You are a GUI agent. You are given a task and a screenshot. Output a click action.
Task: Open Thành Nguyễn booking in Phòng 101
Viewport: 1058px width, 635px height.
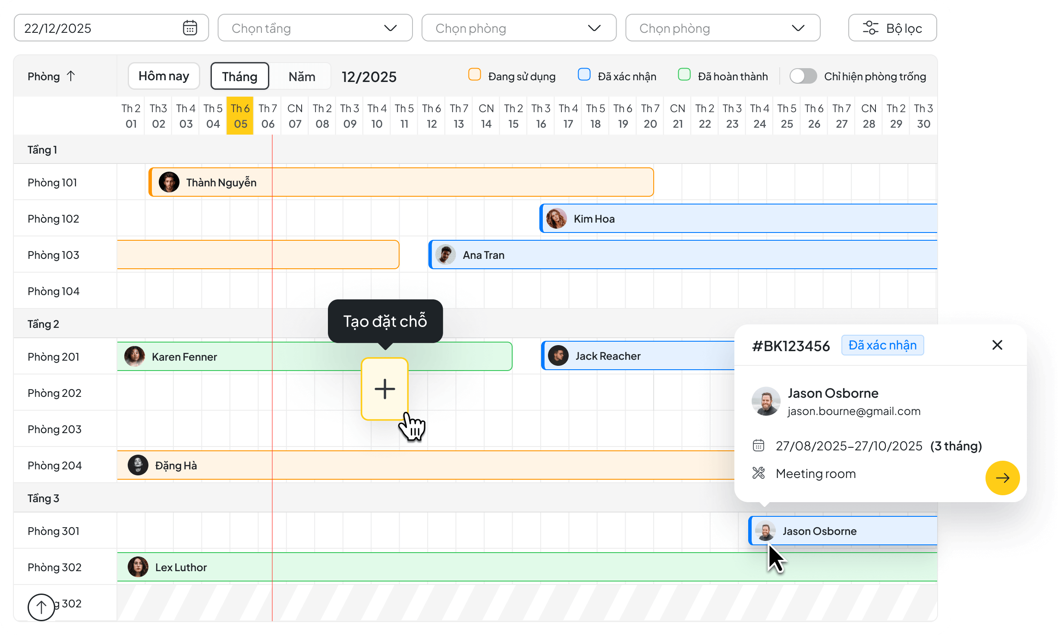(401, 182)
